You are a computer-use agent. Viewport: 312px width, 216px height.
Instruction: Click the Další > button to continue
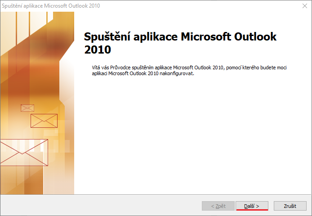pos(252,206)
